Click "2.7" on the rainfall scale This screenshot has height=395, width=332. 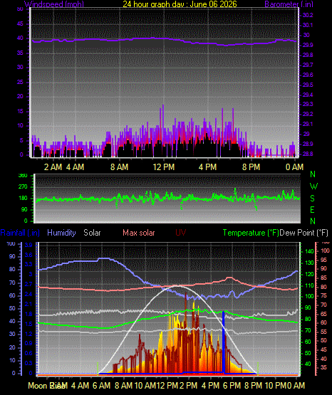click(x=28, y=284)
